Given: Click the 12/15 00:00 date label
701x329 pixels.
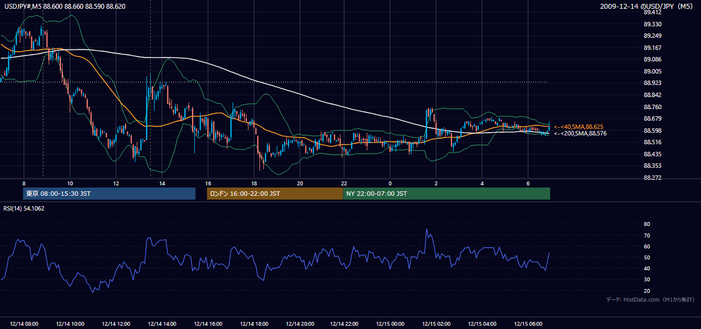Looking at the screenshot, I should [390, 324].
